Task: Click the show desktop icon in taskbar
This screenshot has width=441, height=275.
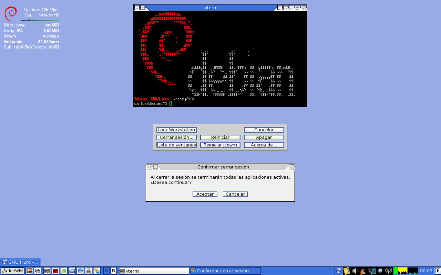Action: 29,271
